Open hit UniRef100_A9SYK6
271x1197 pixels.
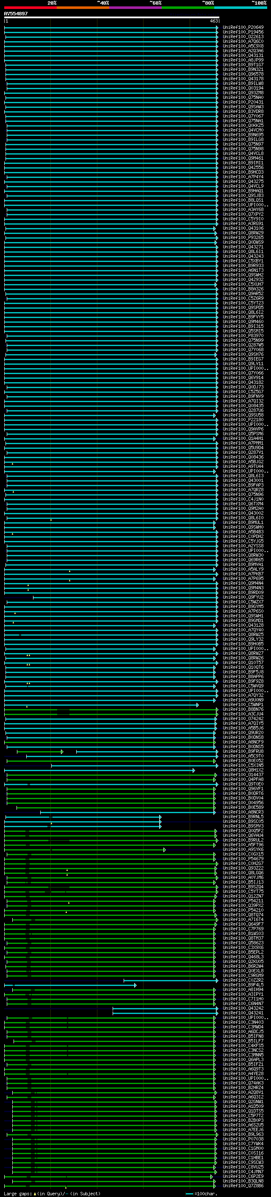pos(243,849)
